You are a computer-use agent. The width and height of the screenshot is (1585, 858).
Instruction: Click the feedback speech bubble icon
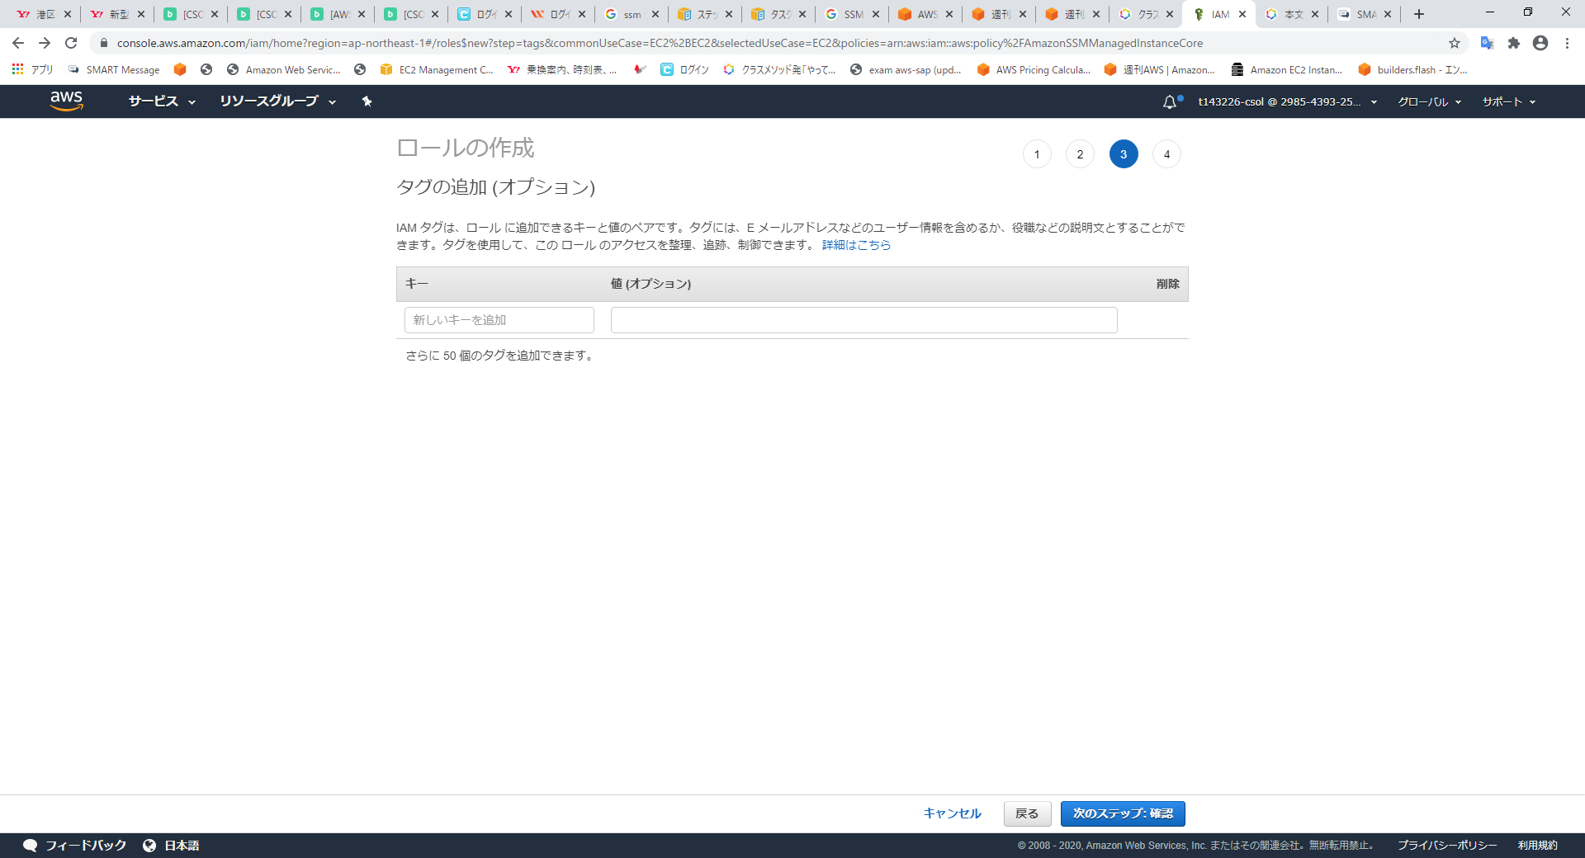(x=31, y=846)
